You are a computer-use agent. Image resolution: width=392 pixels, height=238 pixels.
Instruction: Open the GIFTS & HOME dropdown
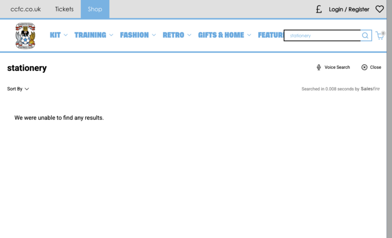pos(224,35)
